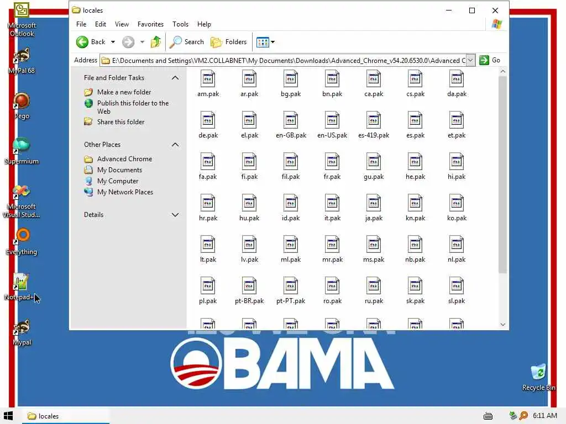Select the da.pak file

coord(457,84)
